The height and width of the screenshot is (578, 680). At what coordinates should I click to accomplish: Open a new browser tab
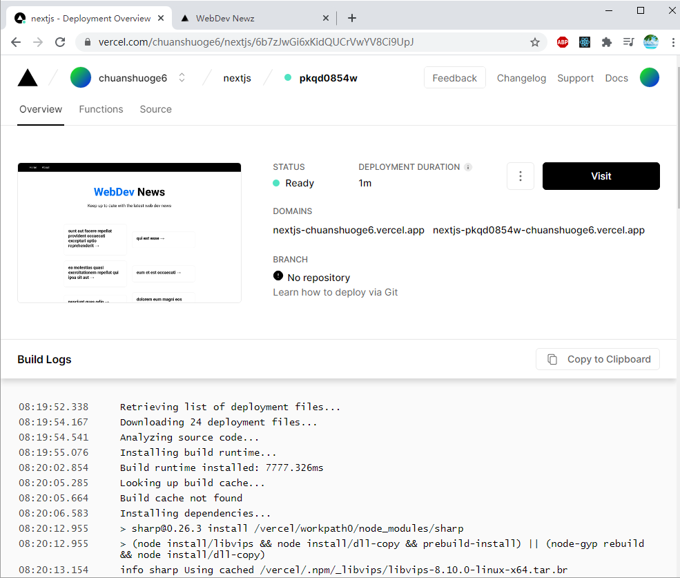coord(352,18)
